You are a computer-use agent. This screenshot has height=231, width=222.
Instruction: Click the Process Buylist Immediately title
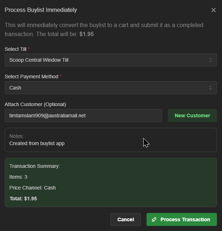[41, 10]
